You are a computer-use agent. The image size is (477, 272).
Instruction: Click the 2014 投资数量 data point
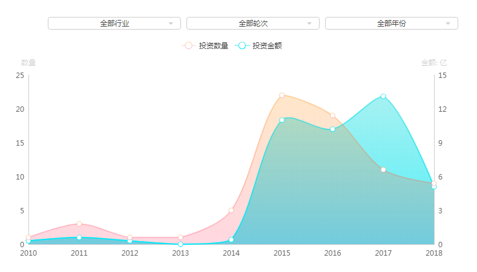(x=231, y=210)
